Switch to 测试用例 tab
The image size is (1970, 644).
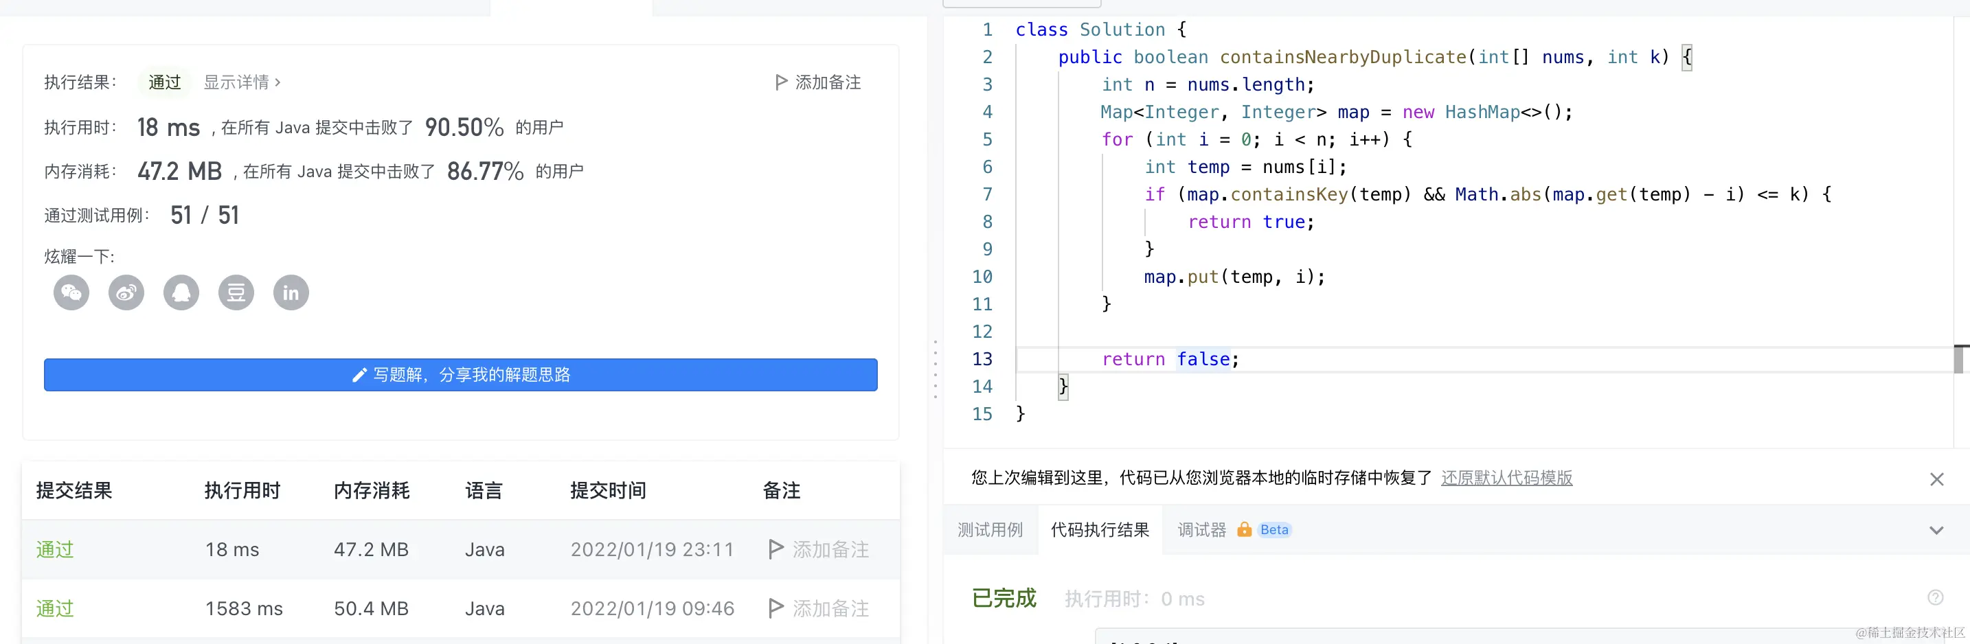990,529
